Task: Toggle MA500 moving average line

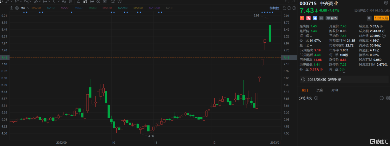Action: 138,8
